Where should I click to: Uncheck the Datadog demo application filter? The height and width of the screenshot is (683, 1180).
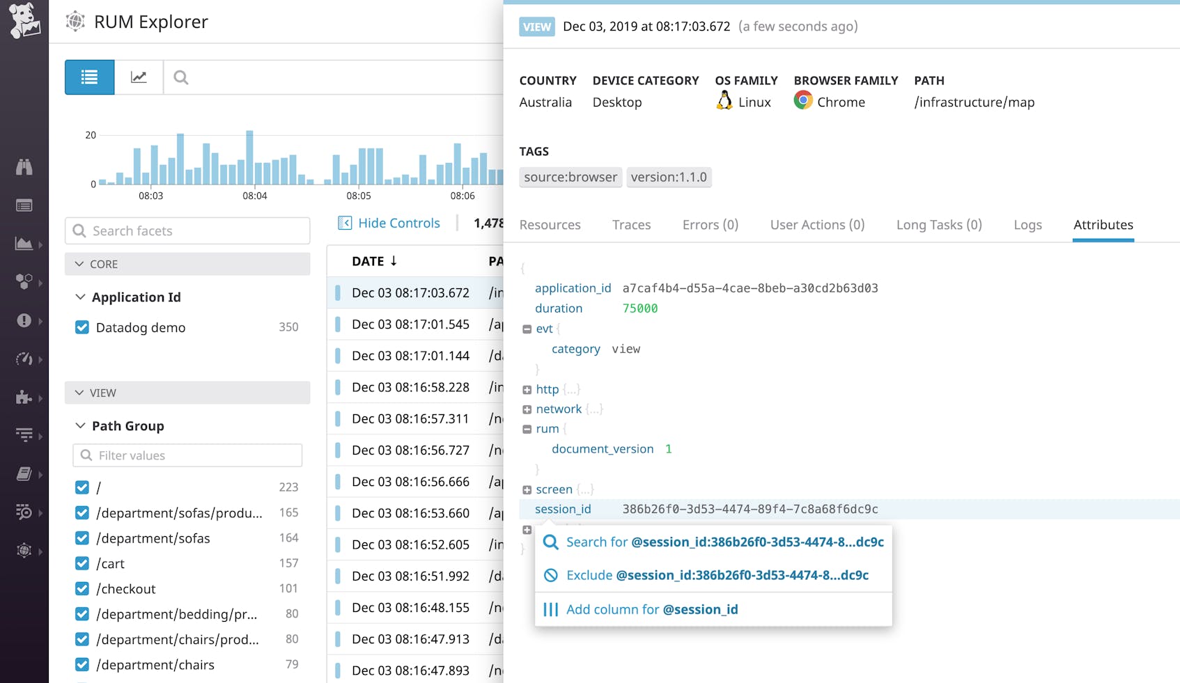coord(82,327)
